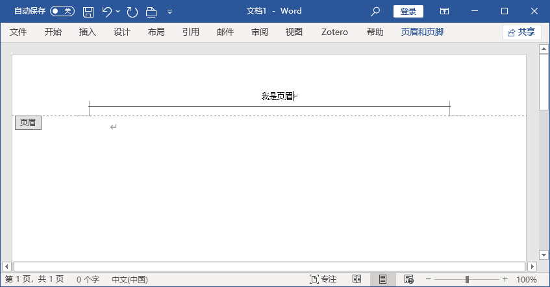Switch to the 引用 tab
This screenshot has height=287, width=550.
[x=190, y=32]
